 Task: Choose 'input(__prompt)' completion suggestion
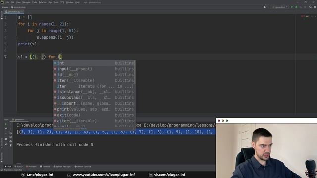[94, 69]
